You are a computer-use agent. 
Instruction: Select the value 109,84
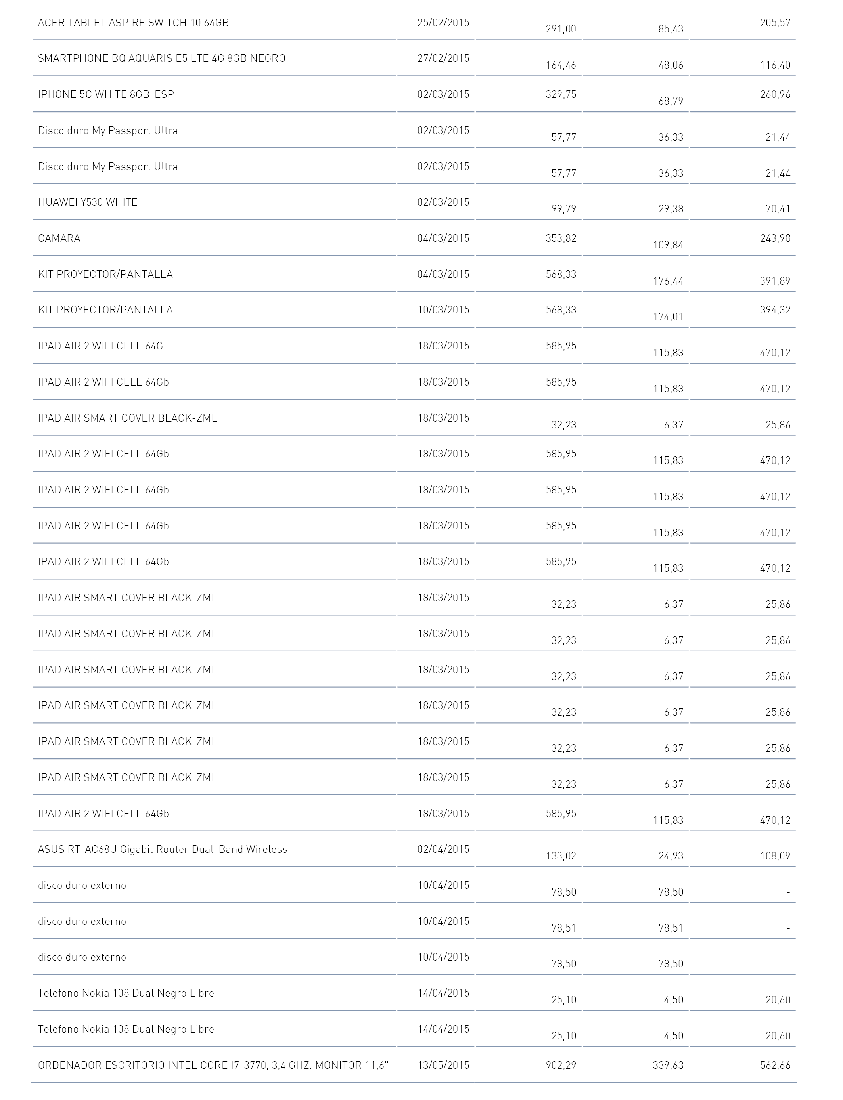[669, 245]
